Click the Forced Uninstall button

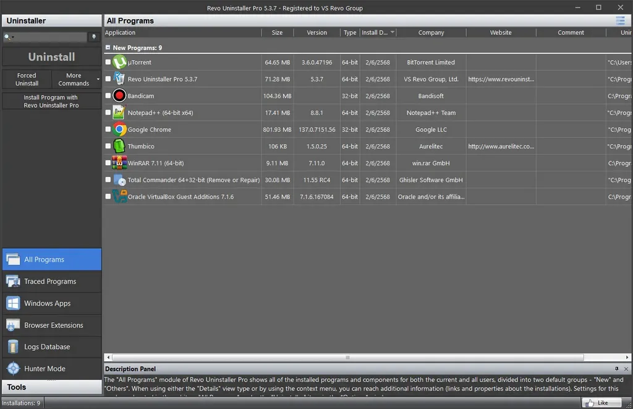point(27,79)
